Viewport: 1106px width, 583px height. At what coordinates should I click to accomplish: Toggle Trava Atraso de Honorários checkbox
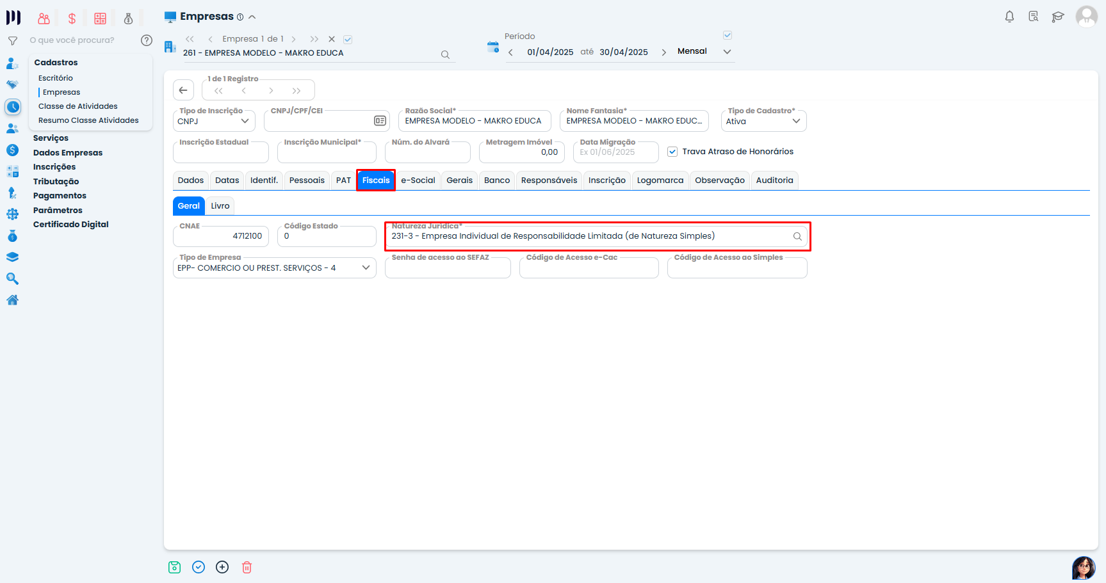pyautogui.click(x=672, y=152)
